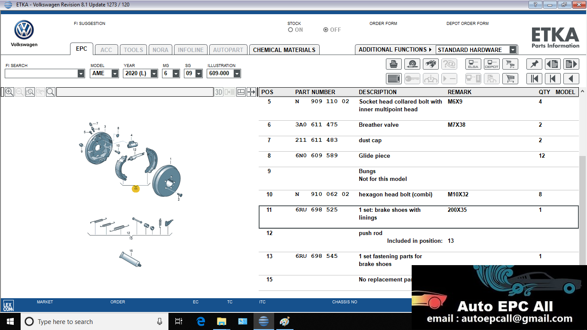Select part number 6RU 698 545
Viewport: 587px width, 330px height.
coord(316,256)
